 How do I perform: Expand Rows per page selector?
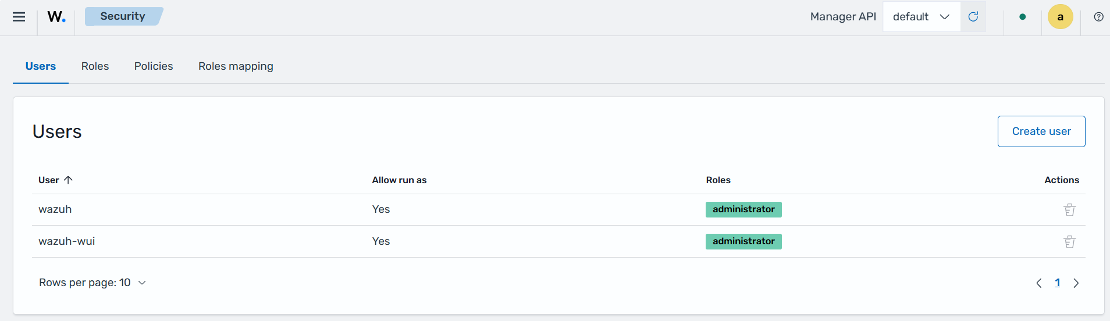92,283
